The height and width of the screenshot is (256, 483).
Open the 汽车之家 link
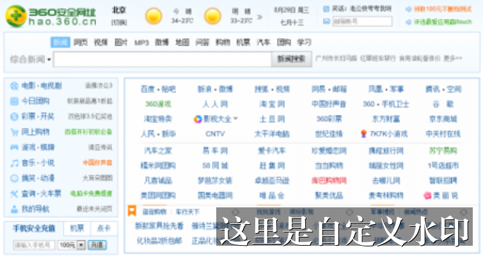[x=158, y=151]
